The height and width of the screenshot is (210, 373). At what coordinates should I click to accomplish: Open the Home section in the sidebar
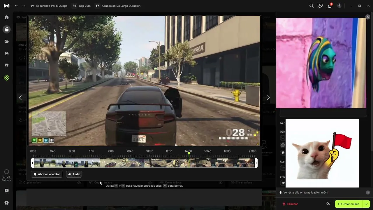(x=6, y=17)
